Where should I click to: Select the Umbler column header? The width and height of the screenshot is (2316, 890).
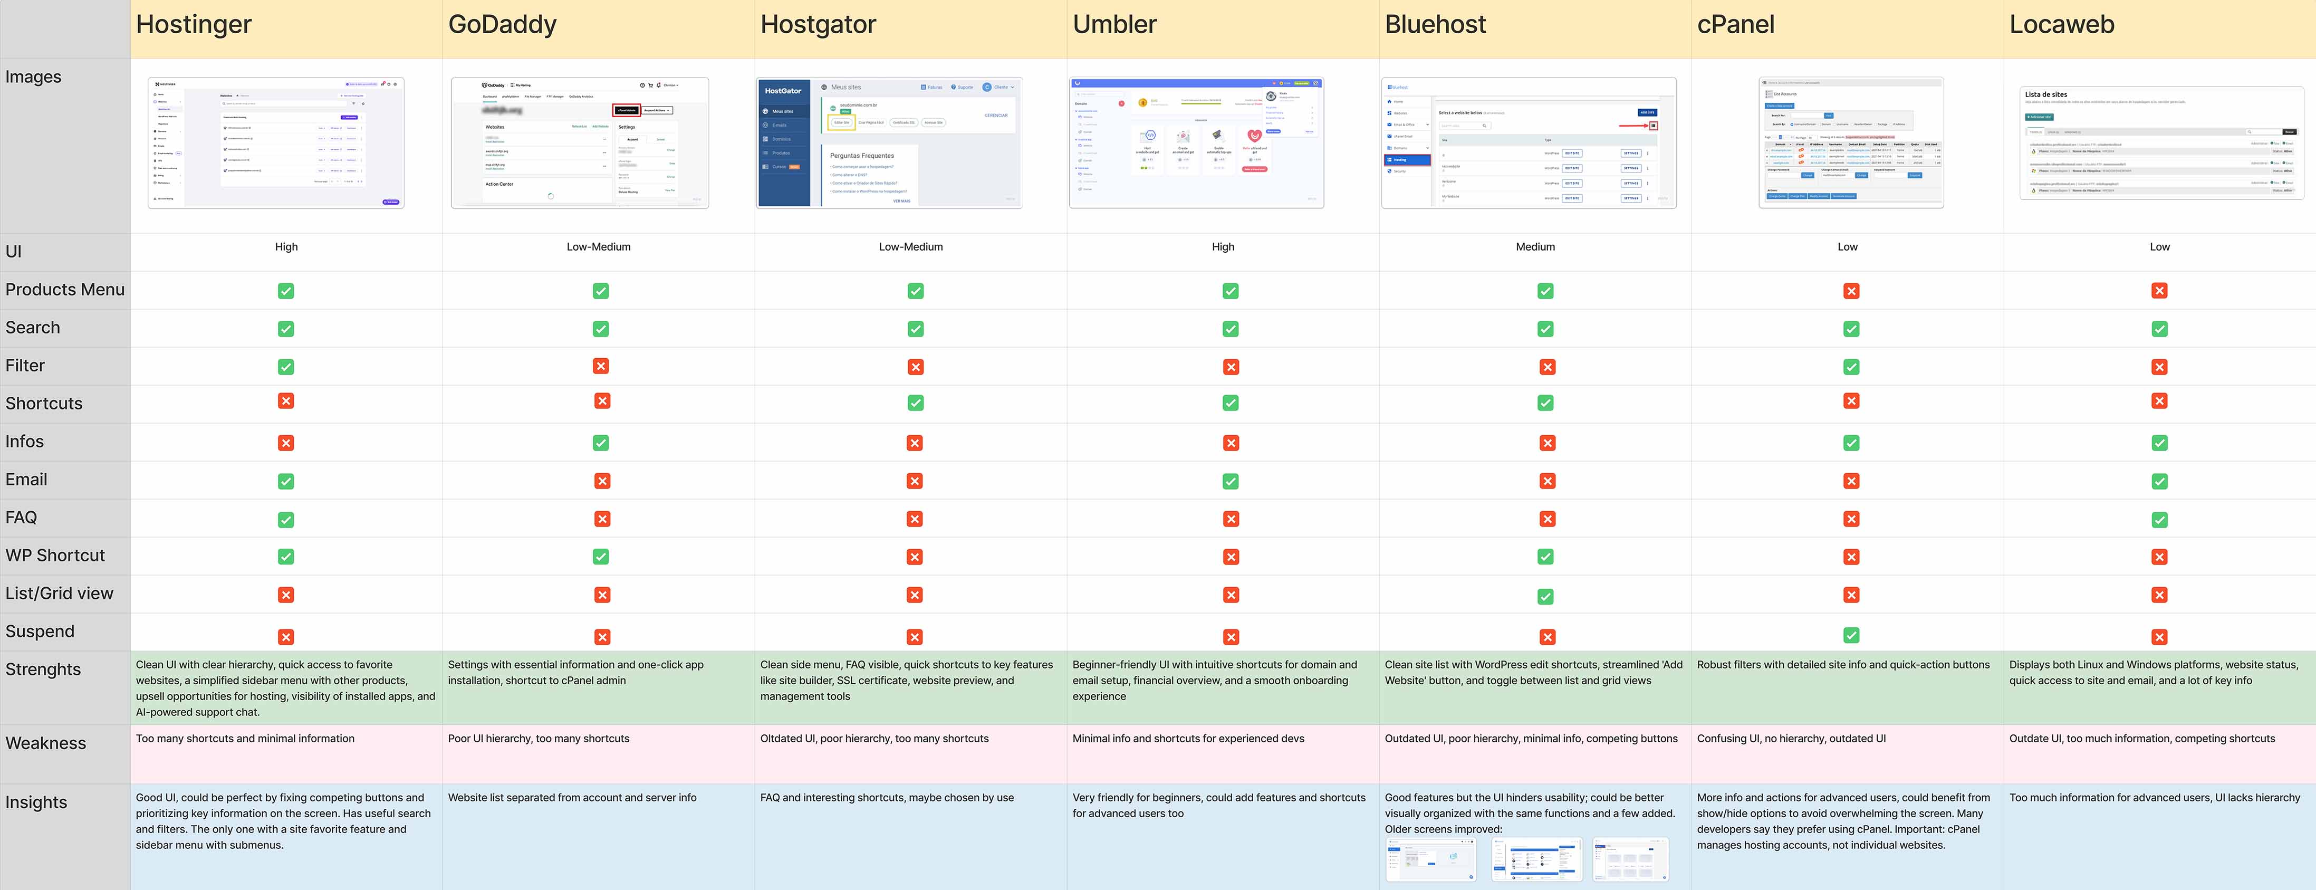(1115, 25)
